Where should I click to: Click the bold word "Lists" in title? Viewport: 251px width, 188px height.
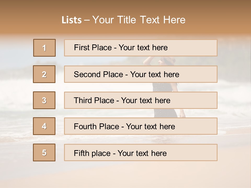pos(72,20)
